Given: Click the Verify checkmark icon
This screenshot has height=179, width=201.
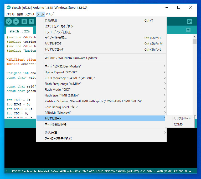Looking at the screenshot, I should click(x=9, y=22).
